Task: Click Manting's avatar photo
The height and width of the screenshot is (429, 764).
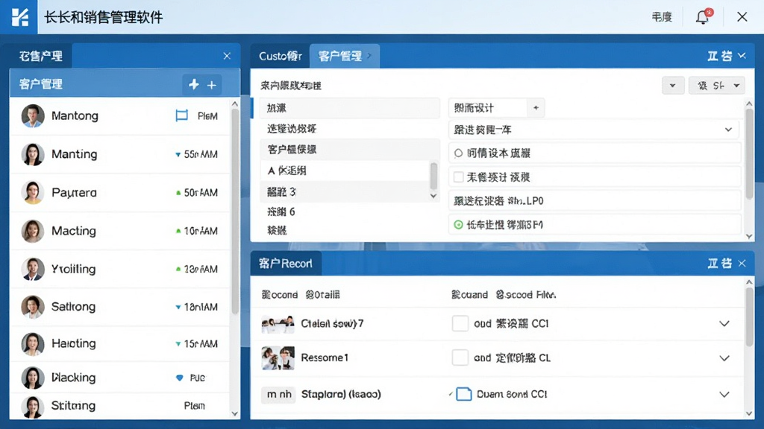Action: [33, 154]
